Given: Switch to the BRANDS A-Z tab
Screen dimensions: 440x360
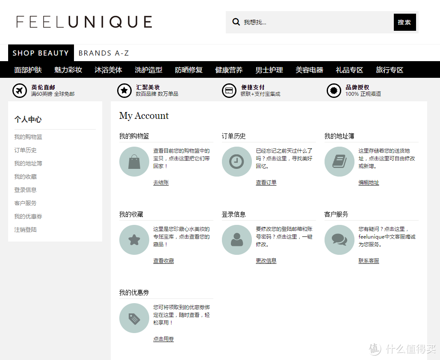Looking at the screenshot, I should pyautogui.click(x=103, y=53).
